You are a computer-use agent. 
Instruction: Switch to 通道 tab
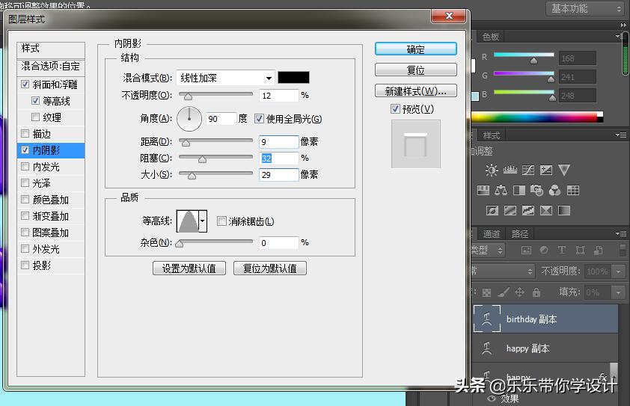pyautogui.click(x=491, y=234)
